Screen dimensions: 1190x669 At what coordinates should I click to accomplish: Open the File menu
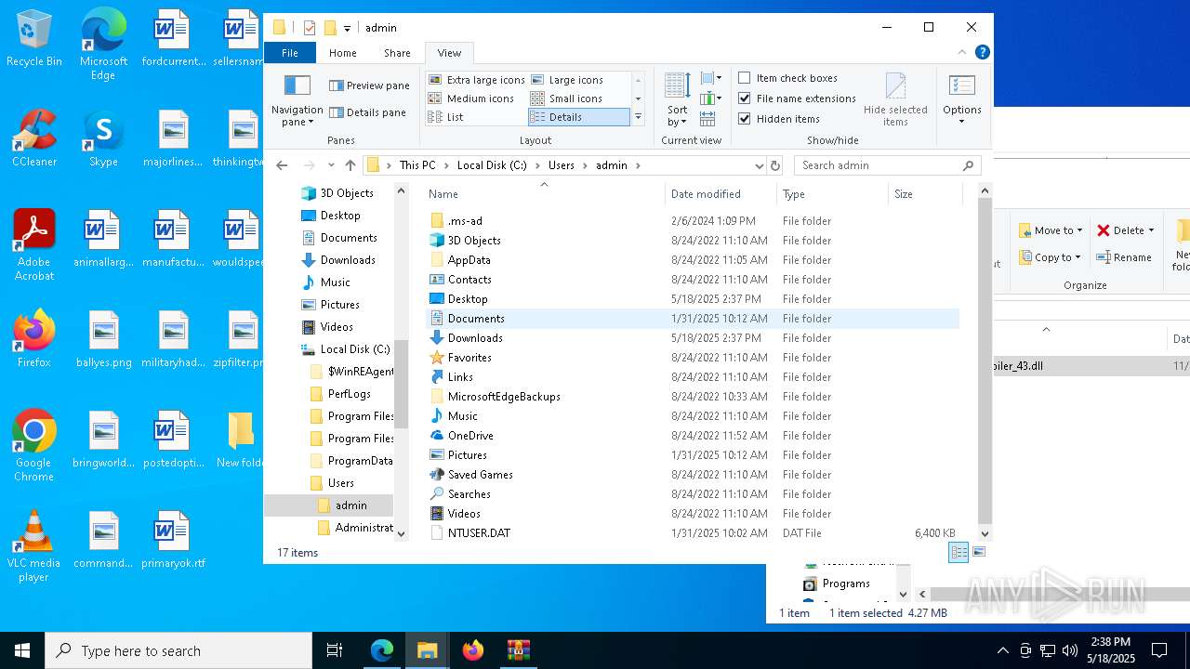point(290,53)
